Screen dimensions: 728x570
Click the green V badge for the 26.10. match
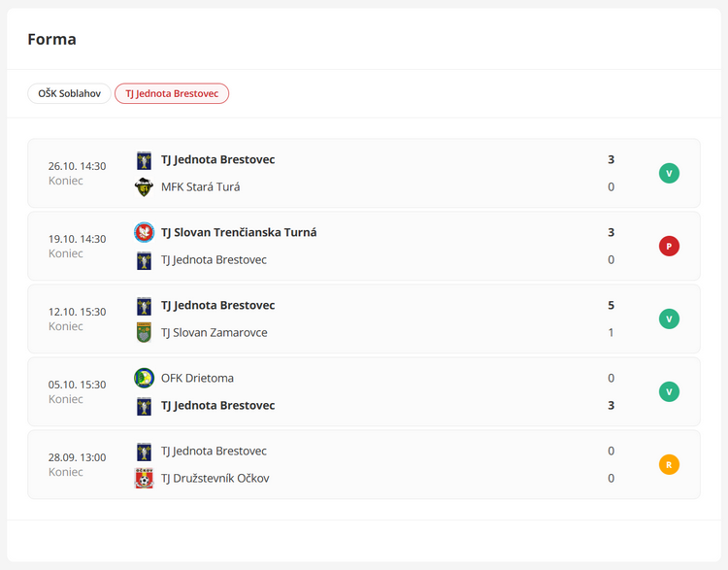click(669, 174)
